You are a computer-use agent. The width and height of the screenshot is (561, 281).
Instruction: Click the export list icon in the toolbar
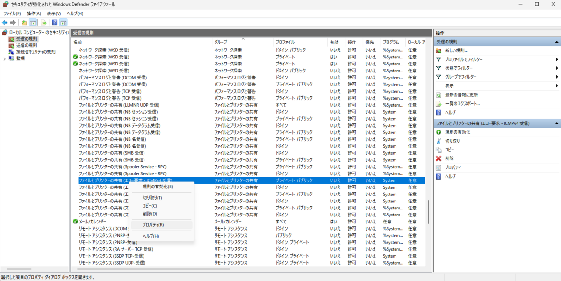[43, 22]
